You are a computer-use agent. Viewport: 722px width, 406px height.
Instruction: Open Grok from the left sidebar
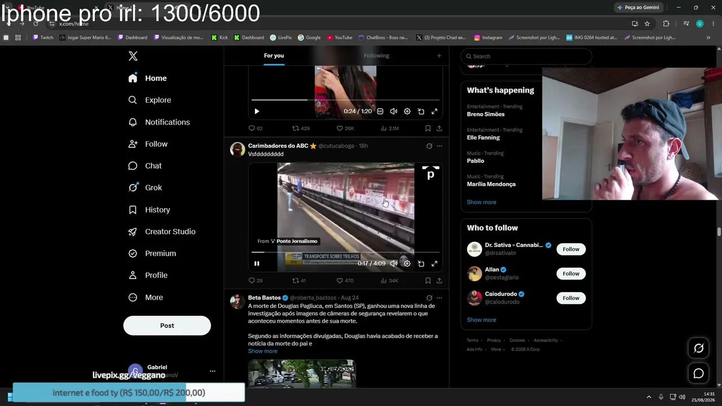[x=145, y=188]
